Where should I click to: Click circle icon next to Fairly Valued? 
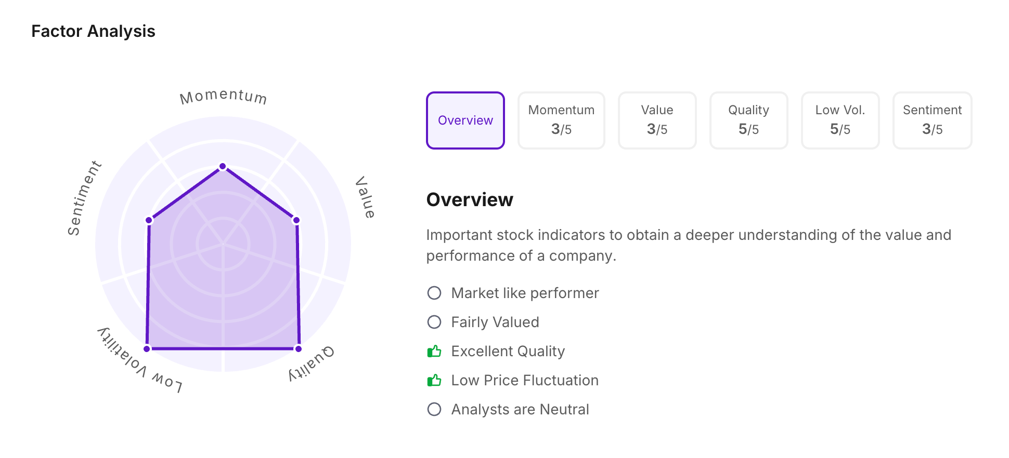click(x=434, y=322)
